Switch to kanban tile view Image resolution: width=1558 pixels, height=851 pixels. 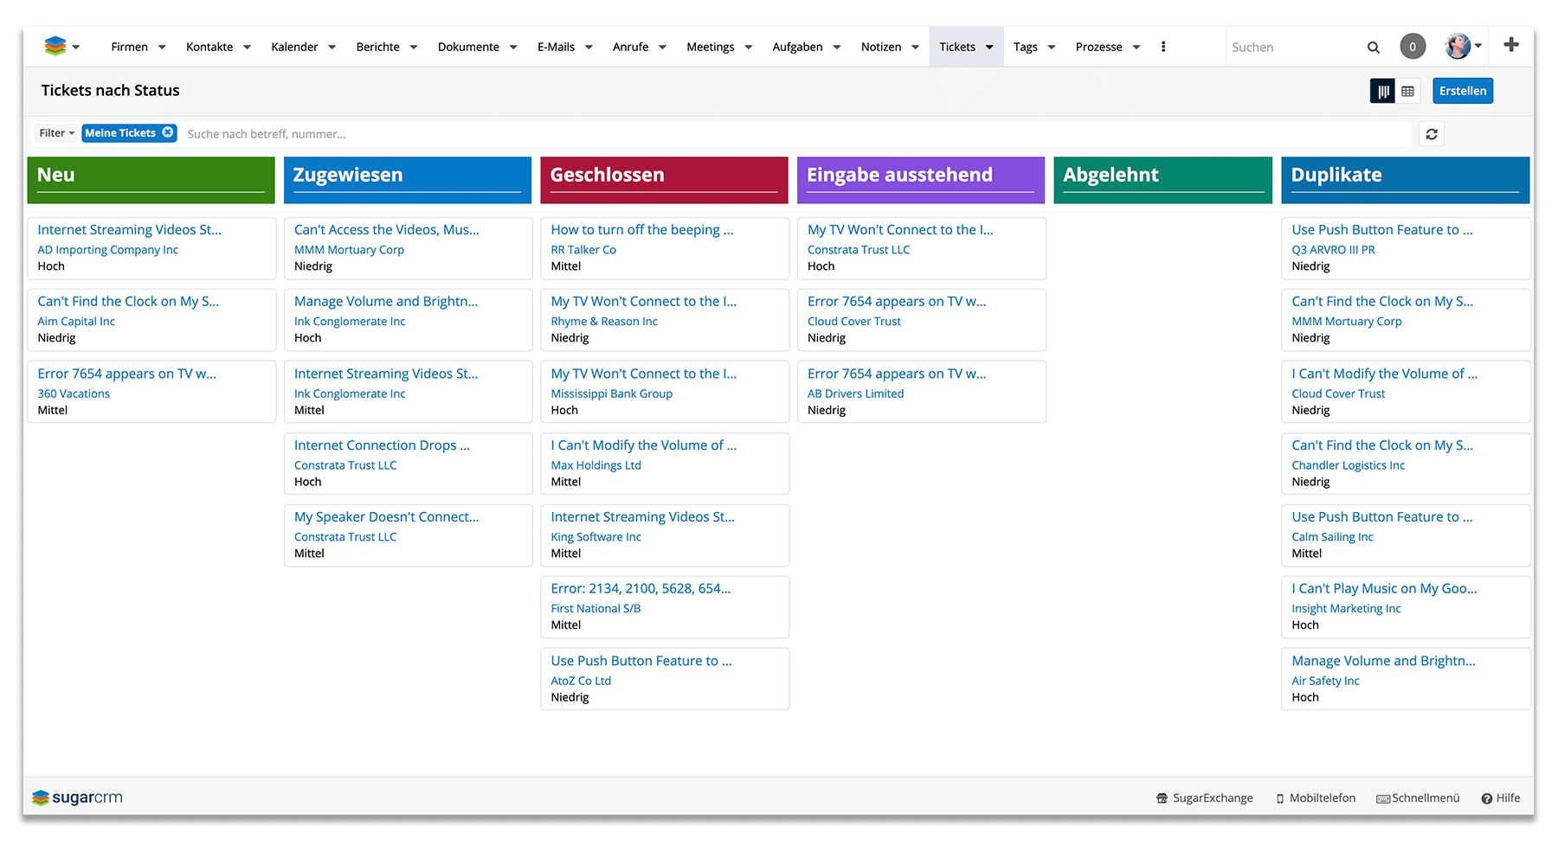pyautogui.click(x=1382, y=91)
